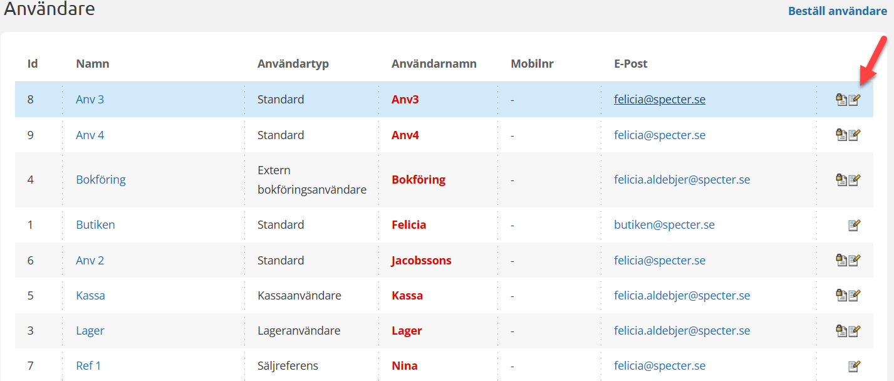Screen dimensions: 894x381
Task: Open the edit icon in the Jacobssons row
Action: (855, 260)
